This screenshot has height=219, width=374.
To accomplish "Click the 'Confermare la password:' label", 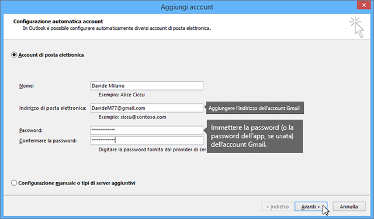I will pyautogui.click(x=48, y=141).
